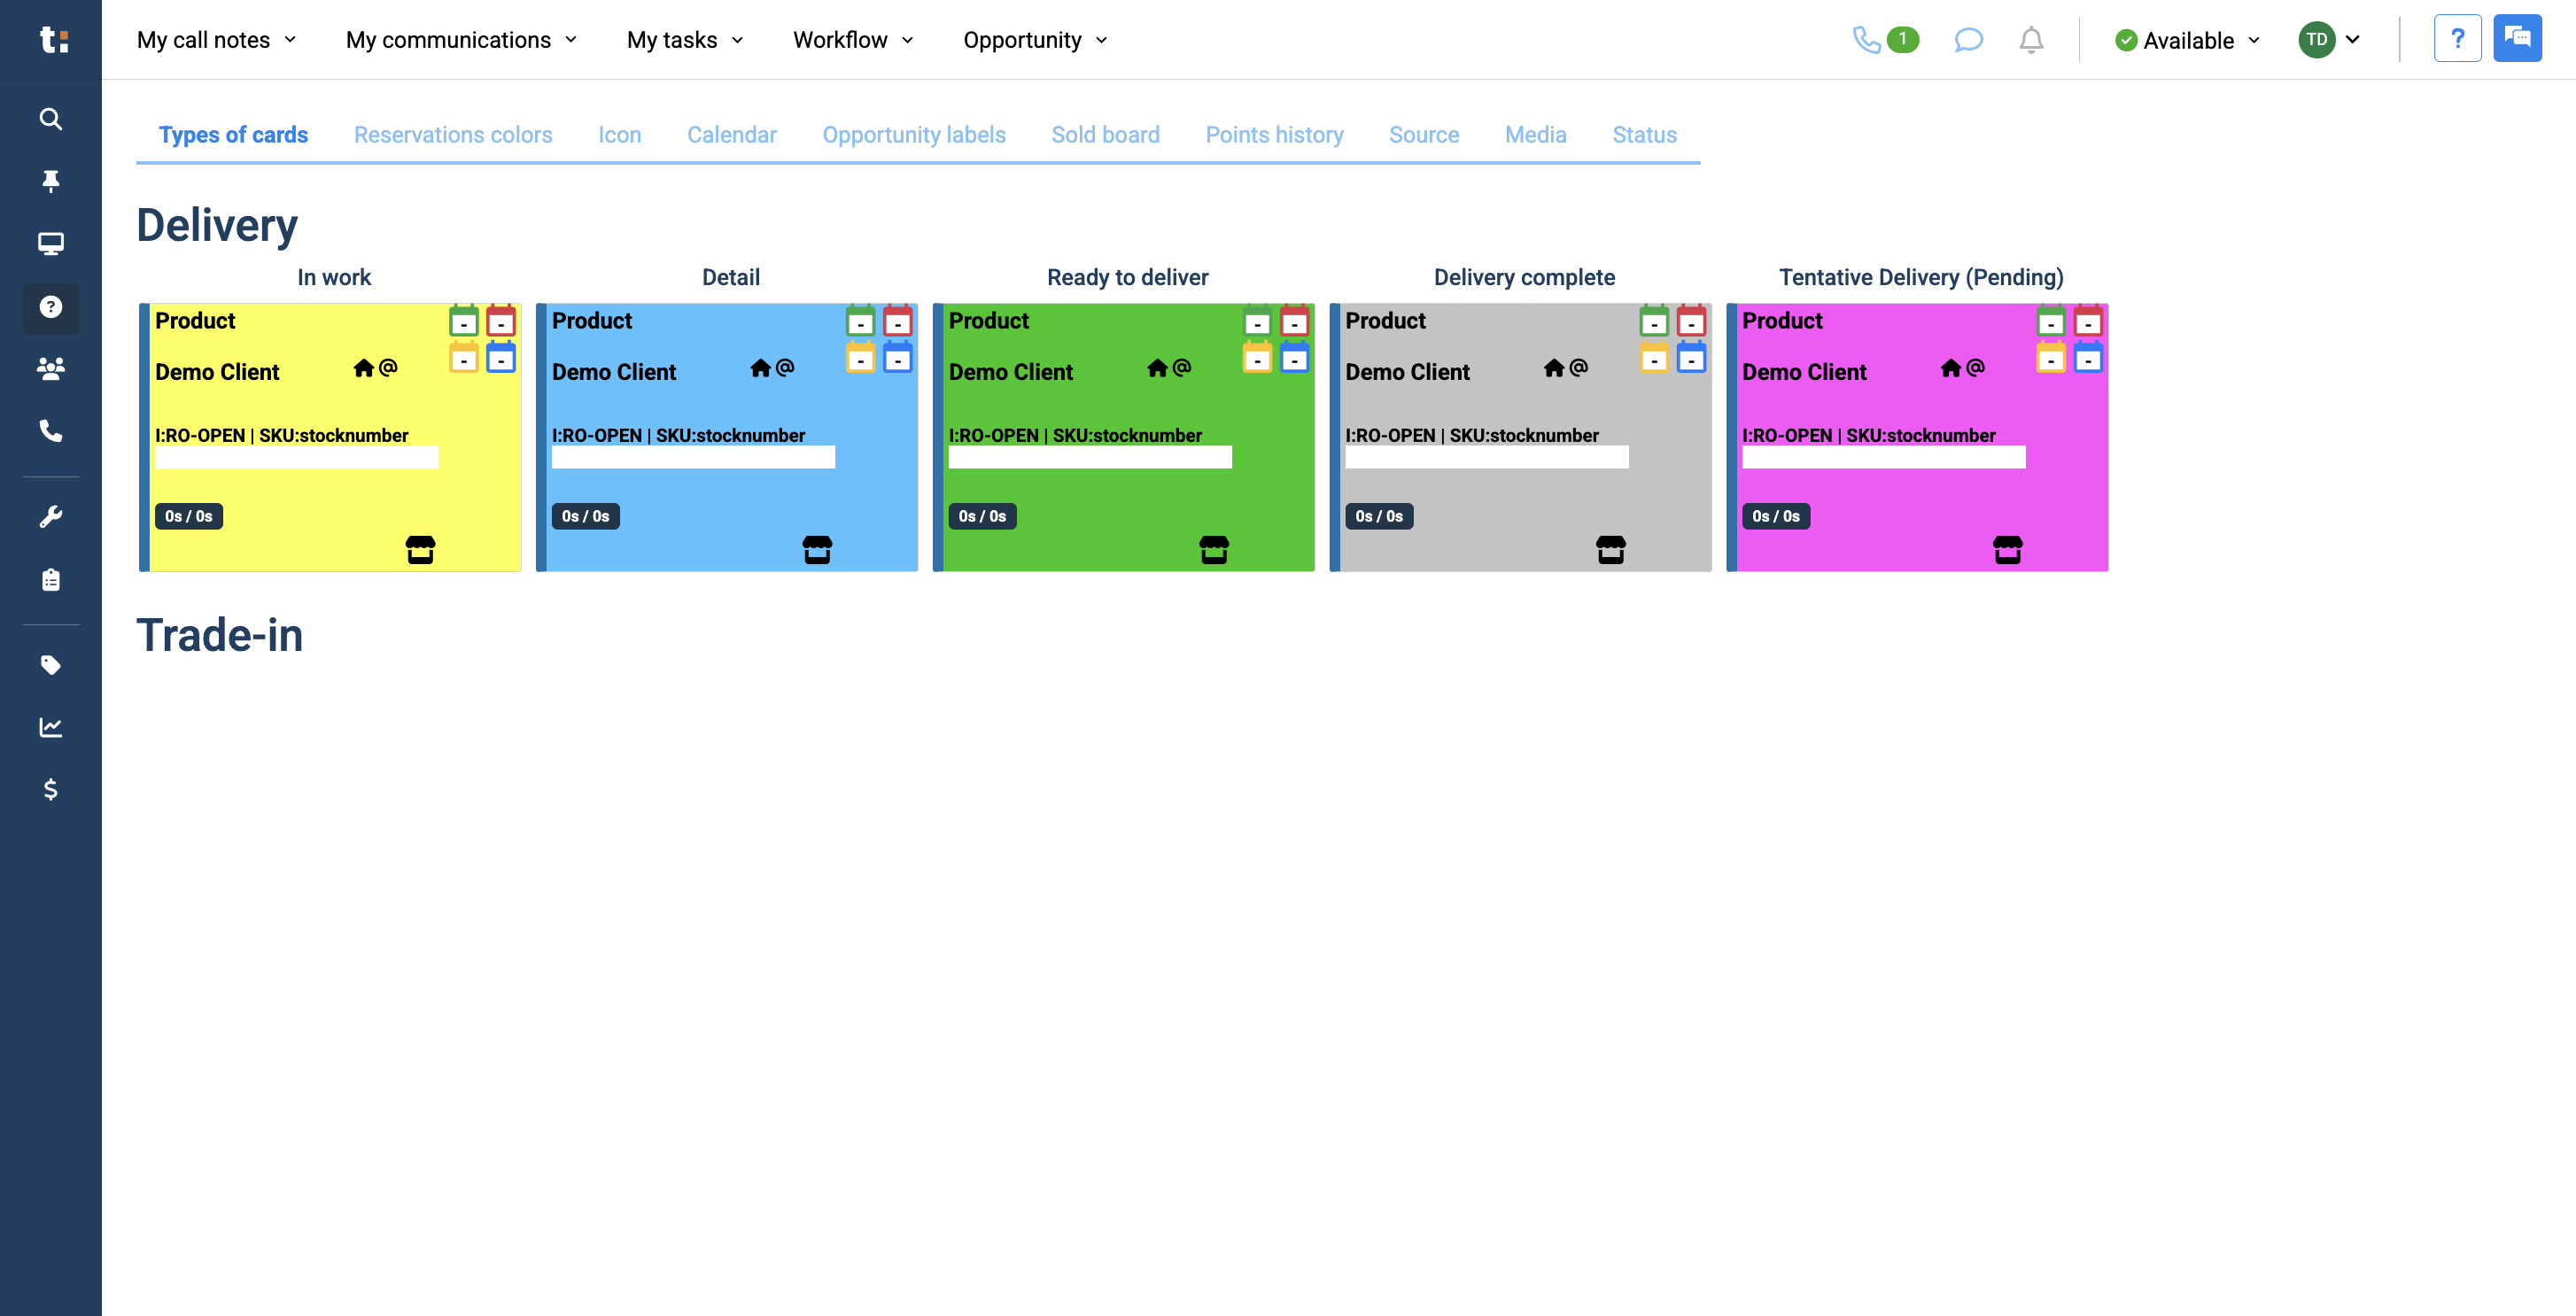
Task: Switch to the Sold board tab
Action: (1105, 135)
